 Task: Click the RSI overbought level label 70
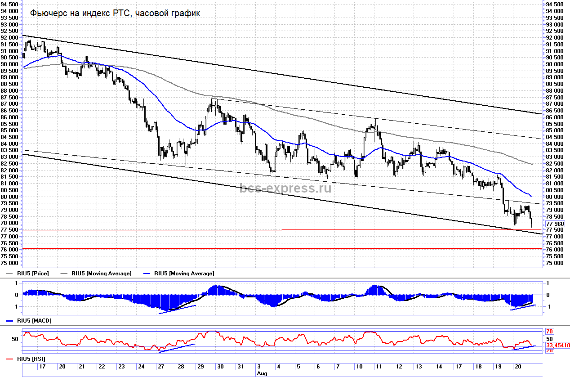[x=549, y=332]
